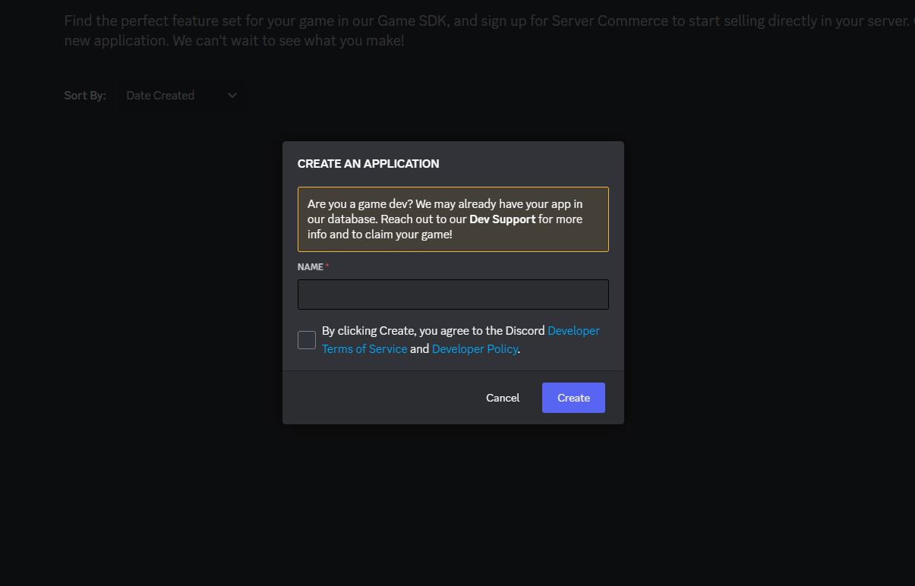Check the Developer Terms agreement checkbox
Image resolution: width=915 pixels, height=586 pixels.
click(307, 340)
